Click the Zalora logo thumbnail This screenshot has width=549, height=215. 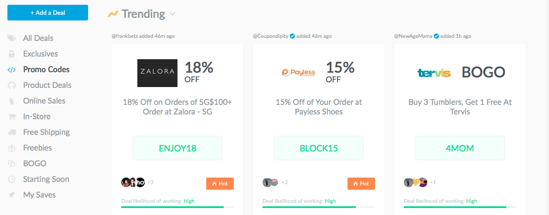pyautogui.click(x=157, y=73)
